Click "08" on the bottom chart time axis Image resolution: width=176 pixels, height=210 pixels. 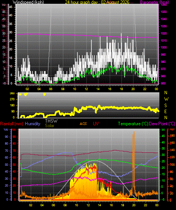tap(65, 205)
